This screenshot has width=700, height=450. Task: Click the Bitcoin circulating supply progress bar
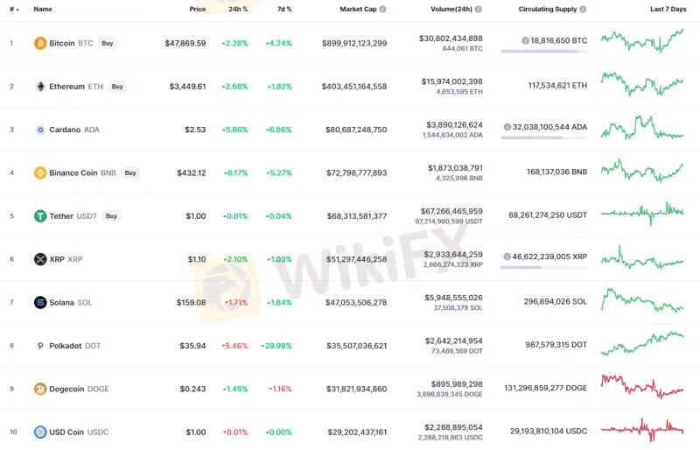543,51
